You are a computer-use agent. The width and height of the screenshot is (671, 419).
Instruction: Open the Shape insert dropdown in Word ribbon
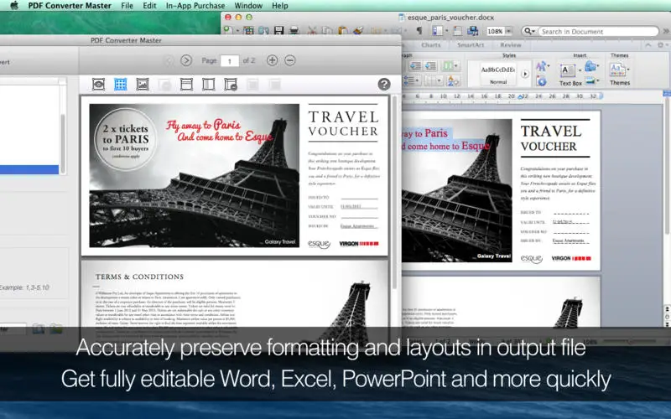point(591,66)
